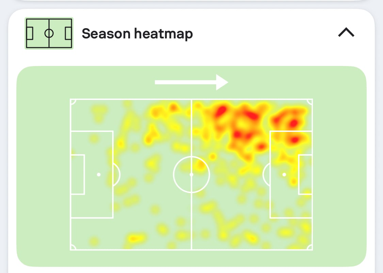Click the bottom-right corner arc of pitch
383x273 pixels.
[310, 247]
